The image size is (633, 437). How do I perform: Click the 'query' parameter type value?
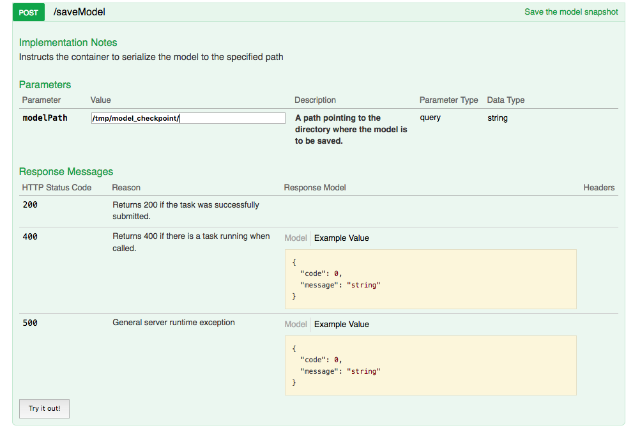(431, 118)
